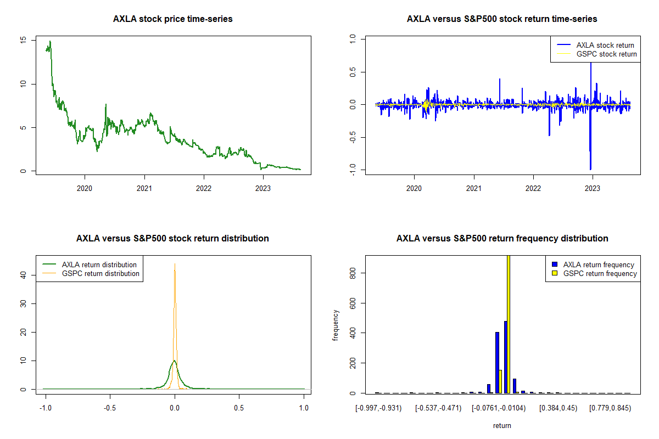Click the '[-0.997,-0.931)' bin label
This screenshot has width=659, height=439.
pyautogui.click(x=378, y=408)
